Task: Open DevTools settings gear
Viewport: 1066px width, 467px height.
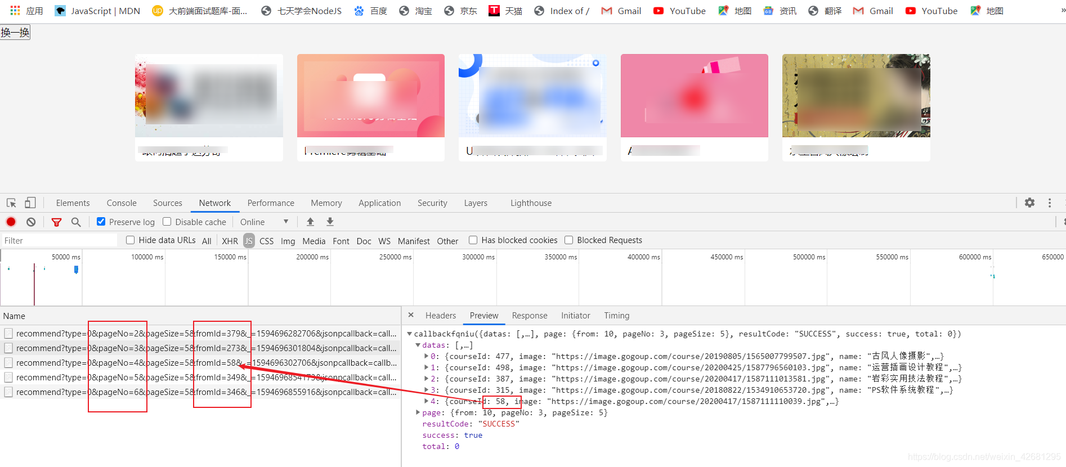Action: point(1029,203)
